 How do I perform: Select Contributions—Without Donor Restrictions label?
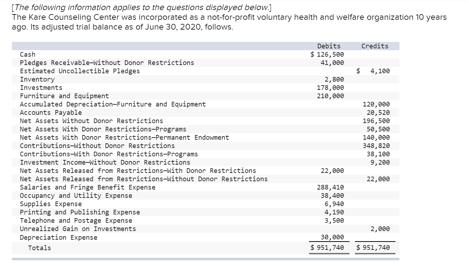point(97,146)
